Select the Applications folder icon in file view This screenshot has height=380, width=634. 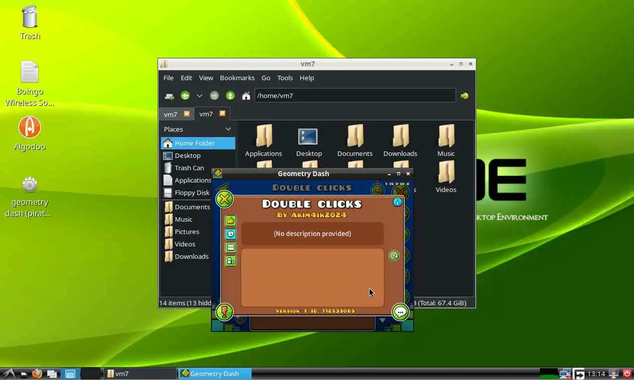pos(264,141)
